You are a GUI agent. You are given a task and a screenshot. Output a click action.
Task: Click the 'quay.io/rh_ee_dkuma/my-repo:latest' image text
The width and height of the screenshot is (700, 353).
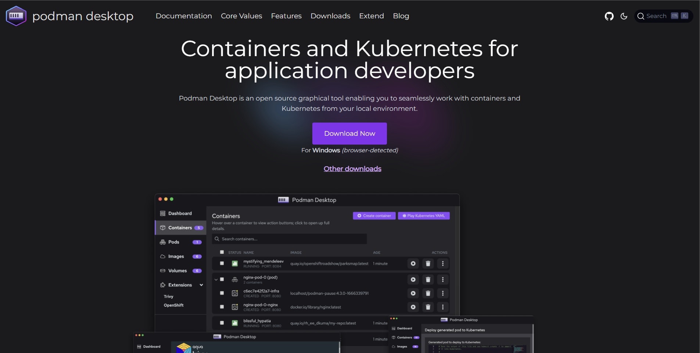323,323
